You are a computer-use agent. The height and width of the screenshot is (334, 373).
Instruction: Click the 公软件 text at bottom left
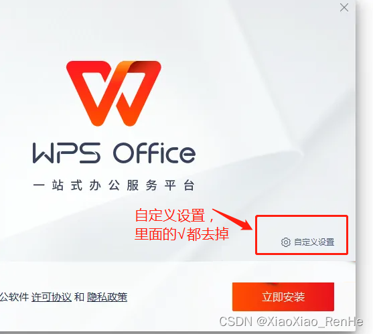pos(14,297)
